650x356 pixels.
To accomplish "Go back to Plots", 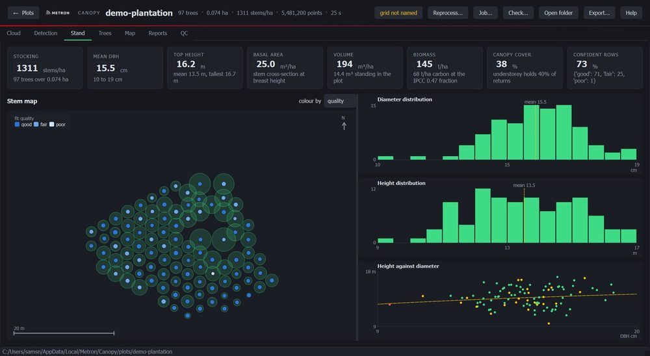I will point(23,13).
